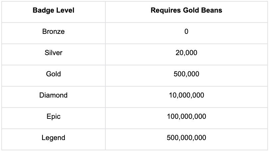Select the Diamond badge level cell
Viewport: 270px width, 152px height.
(x=54, y=95)
